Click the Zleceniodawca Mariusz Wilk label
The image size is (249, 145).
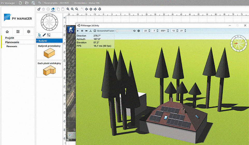pyautogui.click(x=87, y=3)
